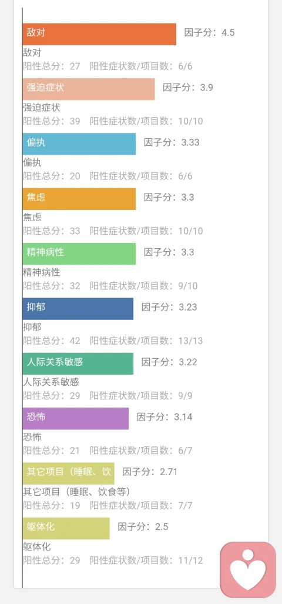Select the pink 强迫症状 bar

click(x=89, y=89)
